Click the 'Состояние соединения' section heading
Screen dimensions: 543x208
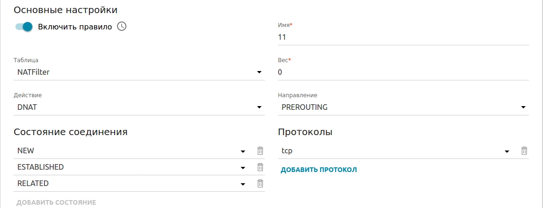coord(71,132)
